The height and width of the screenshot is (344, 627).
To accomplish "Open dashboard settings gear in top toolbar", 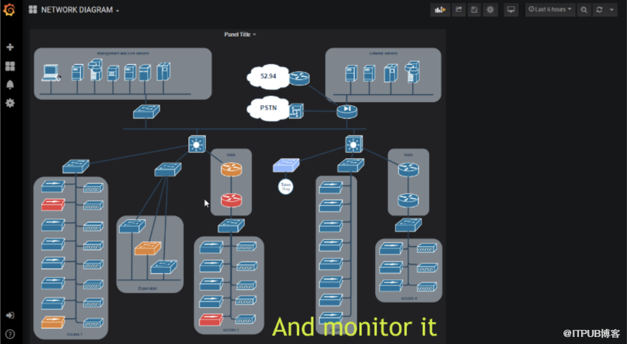I will pos(491,10).
